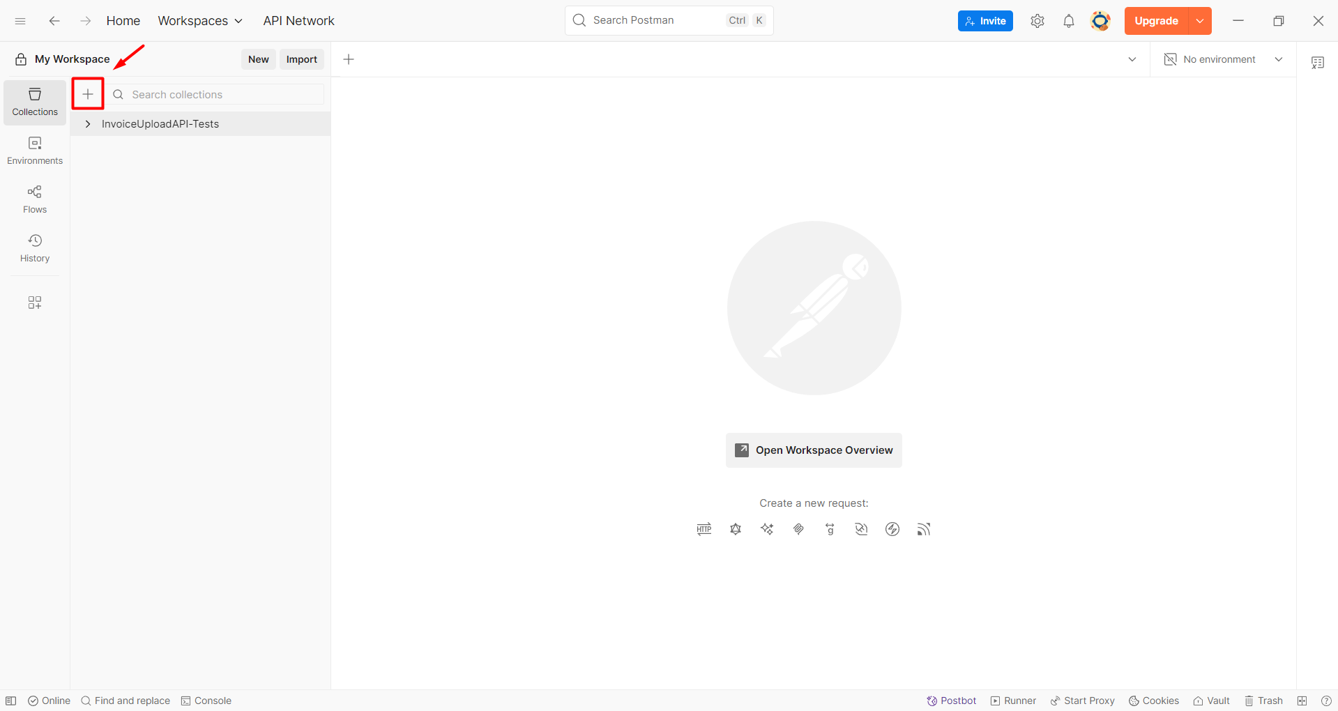The width and height of the screenshot is (1338, 711).
Task: Open Postbot from the status bar
Action: [x=951, y=701]
